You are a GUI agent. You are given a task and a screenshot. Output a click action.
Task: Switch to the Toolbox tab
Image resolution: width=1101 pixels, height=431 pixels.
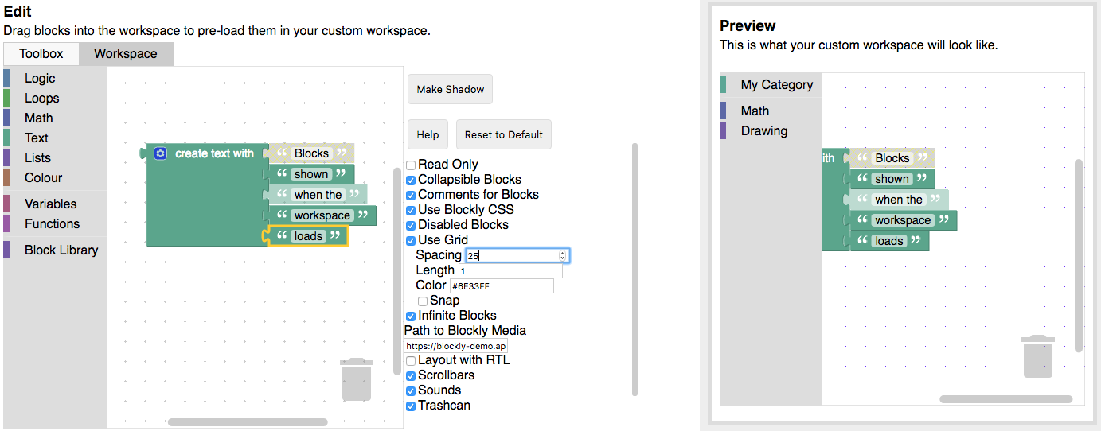[x=41, y=54]
